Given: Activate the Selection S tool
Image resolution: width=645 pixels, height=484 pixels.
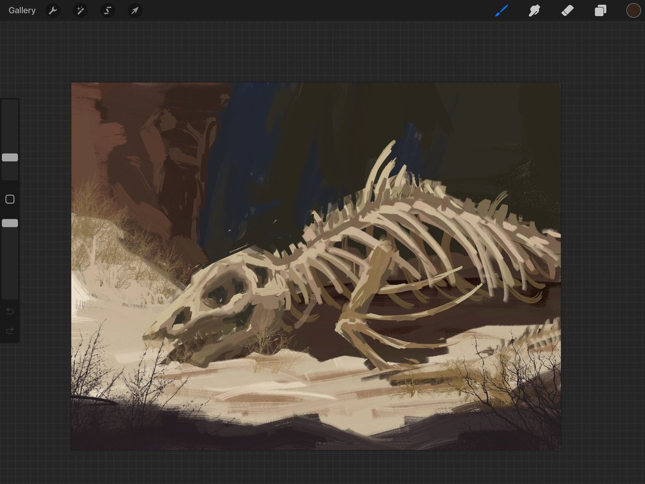Looking at the screenshot, I should [x=107, y=10].
